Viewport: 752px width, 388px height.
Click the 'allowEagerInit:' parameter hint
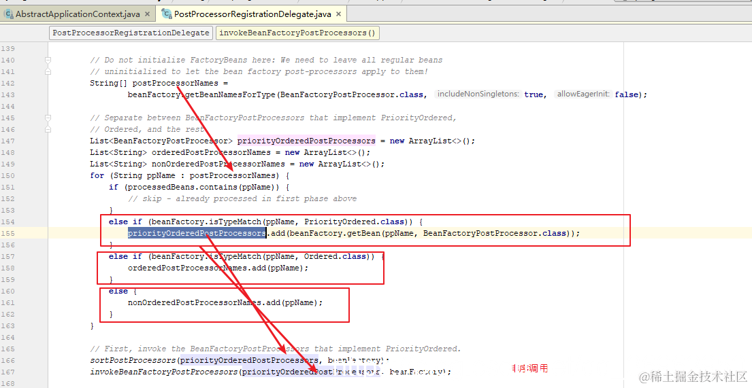pos(583,94)
